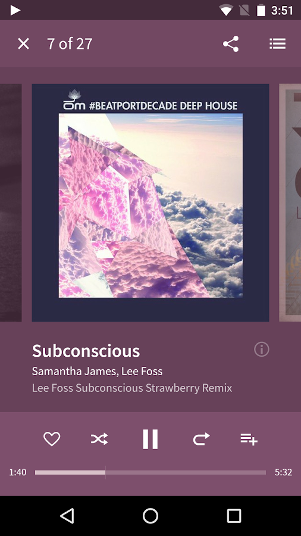Go back with Android back button
This screenshot has width=301, height=536.
(67, 516)
